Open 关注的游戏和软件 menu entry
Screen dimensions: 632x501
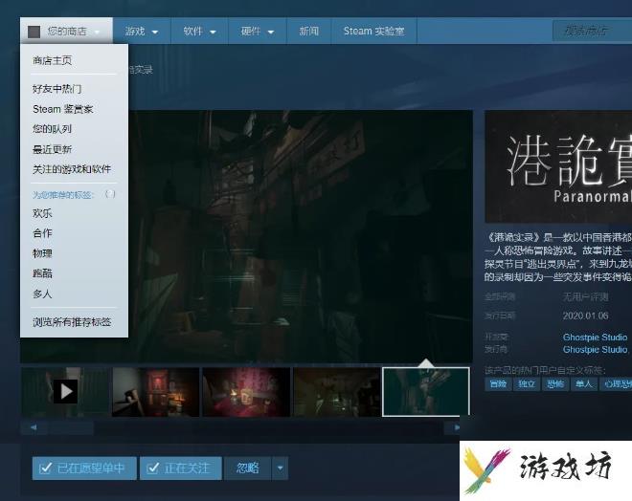pyautogui.click(x=72, y=169)
